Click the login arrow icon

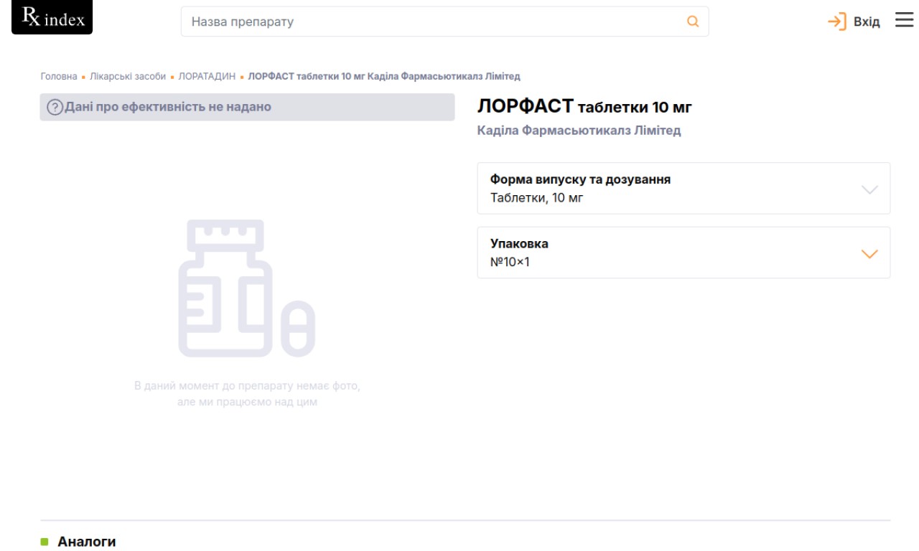click(837, 22)
